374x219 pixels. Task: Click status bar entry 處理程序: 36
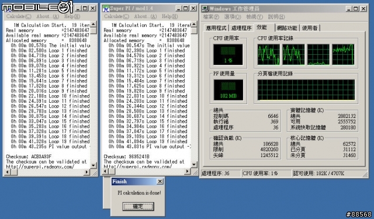click(x=216, y=173)
